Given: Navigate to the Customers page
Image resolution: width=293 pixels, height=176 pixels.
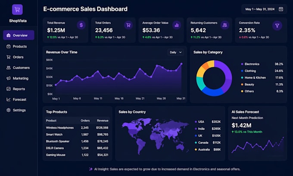Looking at the screenshot, I should pyautogui.click(x=19, y=68).
